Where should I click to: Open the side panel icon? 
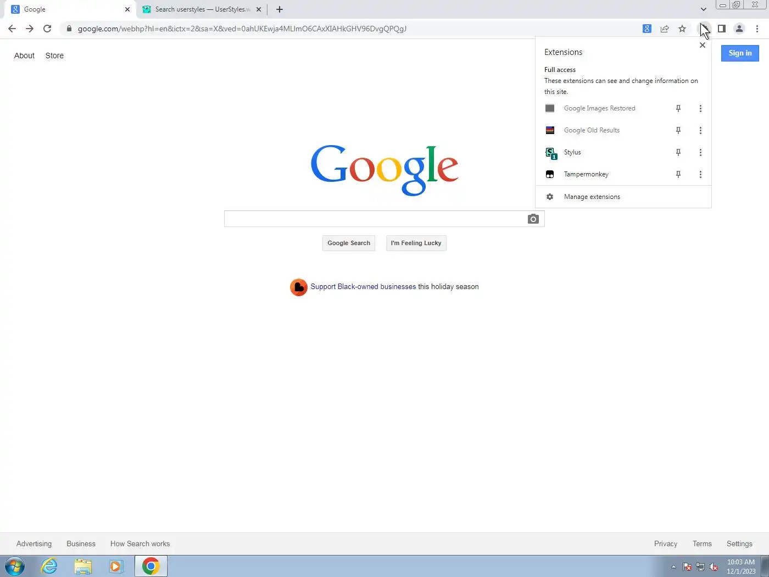click(722, 29)
